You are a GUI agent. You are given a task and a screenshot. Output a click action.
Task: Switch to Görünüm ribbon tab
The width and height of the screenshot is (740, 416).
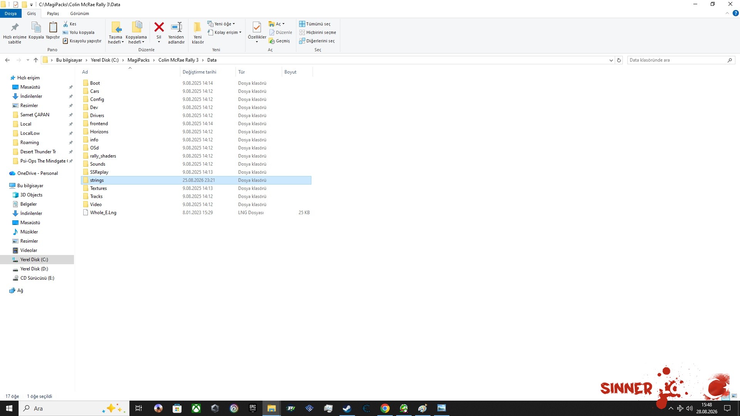79,13
